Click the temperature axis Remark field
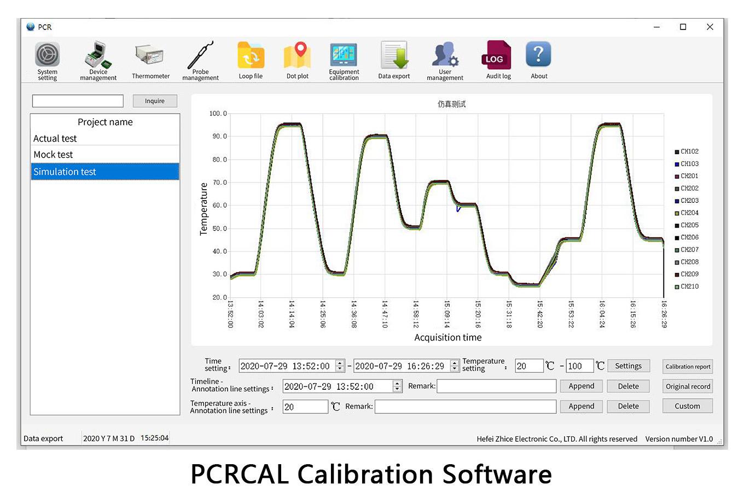This screenshot has width=744, height=503. point(466,407)
